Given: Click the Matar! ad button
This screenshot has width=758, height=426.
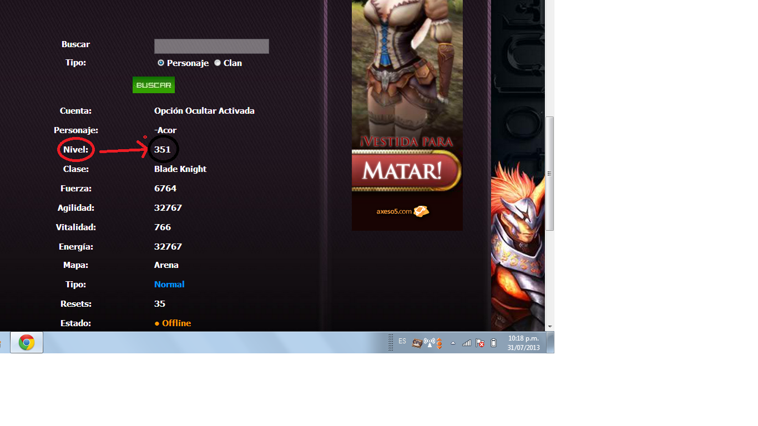Looking at the screenshot, I should pyautogui.click(x=406, y=171).
